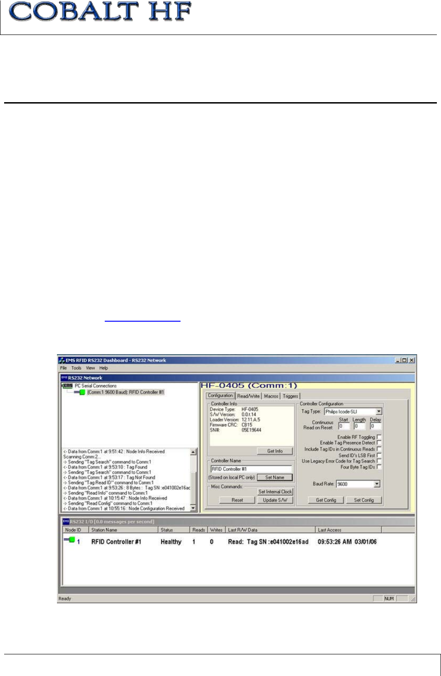Click the 09:53:26 AM 03/01/06 cell
441x676 pixels.
(347, 542)
